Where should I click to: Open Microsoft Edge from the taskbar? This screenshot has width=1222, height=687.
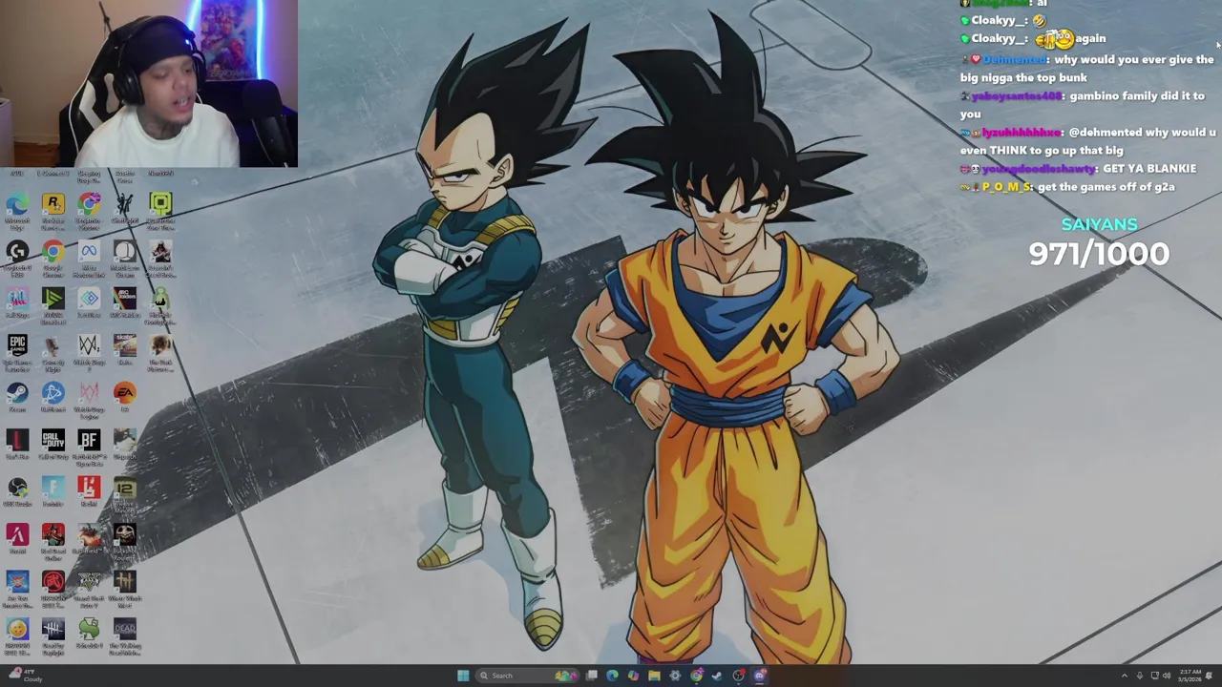tap(612, 676)
